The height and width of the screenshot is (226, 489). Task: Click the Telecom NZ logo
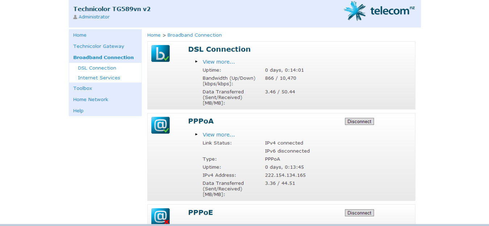(x=379, y=11)
